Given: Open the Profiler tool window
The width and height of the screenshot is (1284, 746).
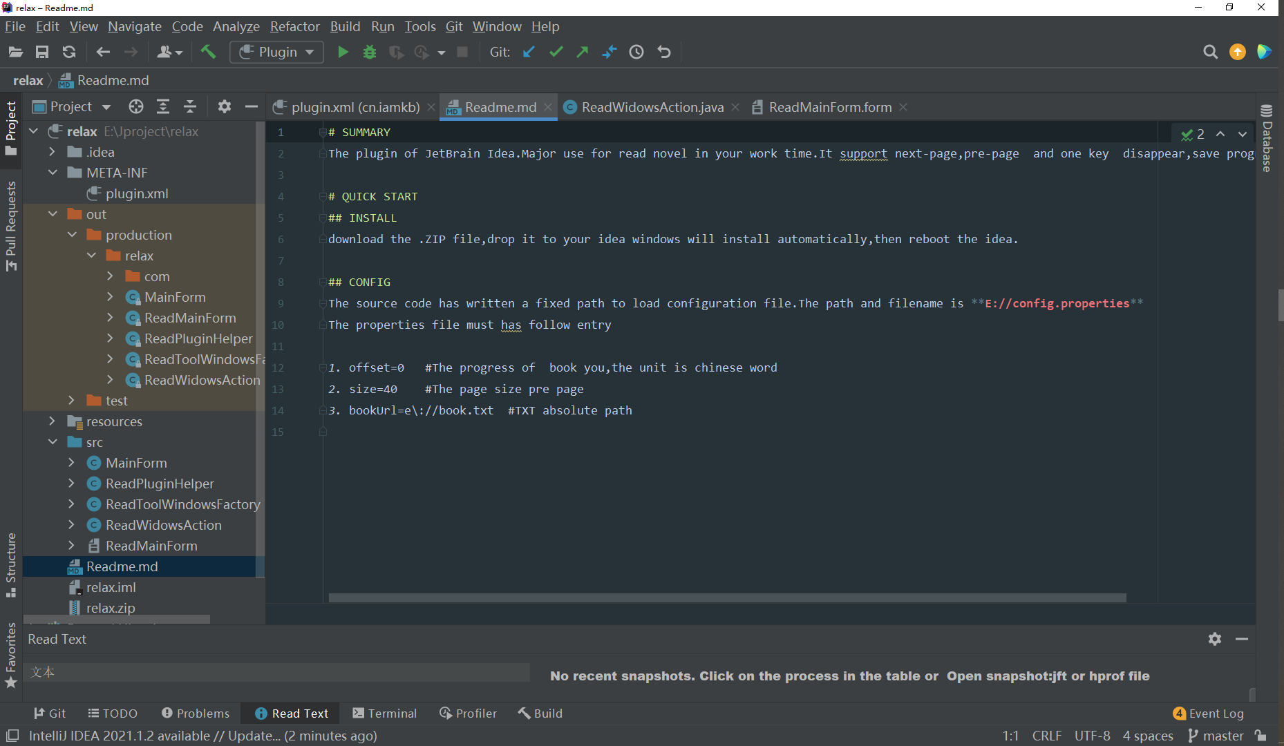Looking at the screenshot, I should [x=468, y=714].
